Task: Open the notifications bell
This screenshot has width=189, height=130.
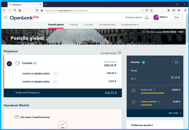Action: [x=147, y=18]
